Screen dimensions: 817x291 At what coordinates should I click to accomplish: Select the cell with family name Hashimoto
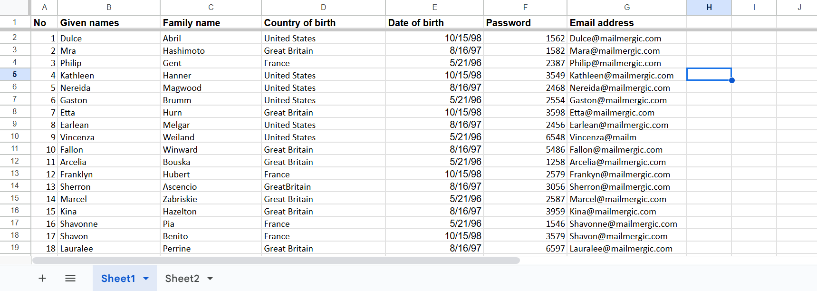pyautogui.click(x=211, y=51)
